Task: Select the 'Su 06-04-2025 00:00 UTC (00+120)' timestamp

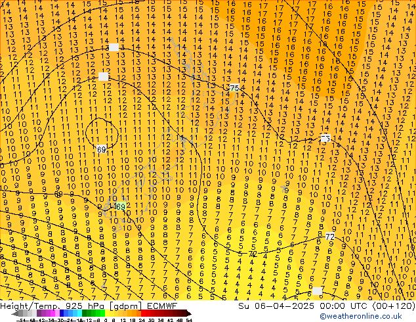Action: pyautogui.click(x=327, y=306)
